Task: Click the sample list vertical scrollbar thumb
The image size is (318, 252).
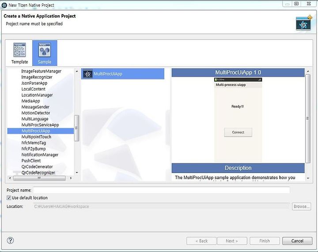Action: tap(76, 128)
